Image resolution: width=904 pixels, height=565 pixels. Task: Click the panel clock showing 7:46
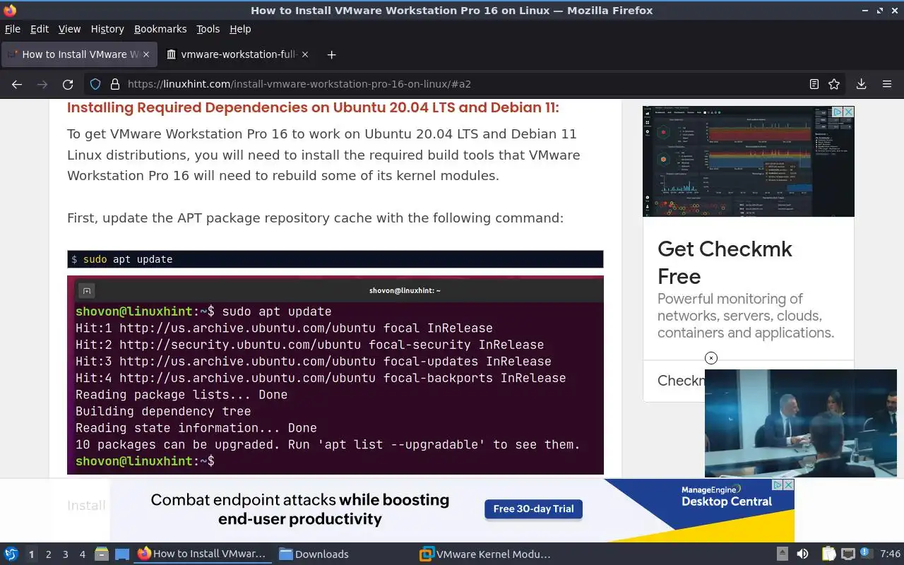[890, 554]
